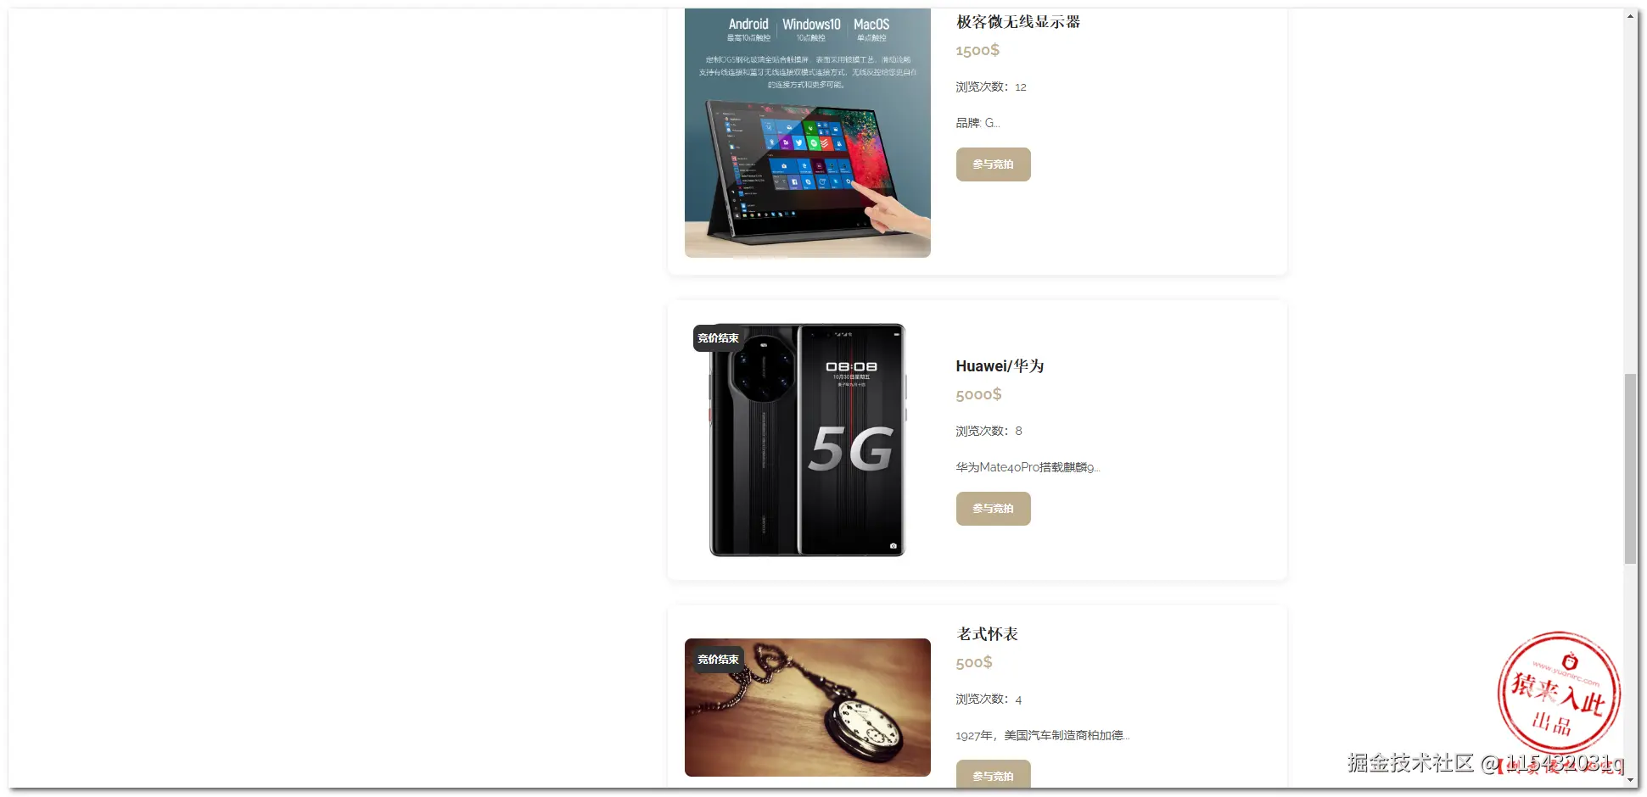Join bidding on the Huawei/华为 phone

(x=993, y=509)
